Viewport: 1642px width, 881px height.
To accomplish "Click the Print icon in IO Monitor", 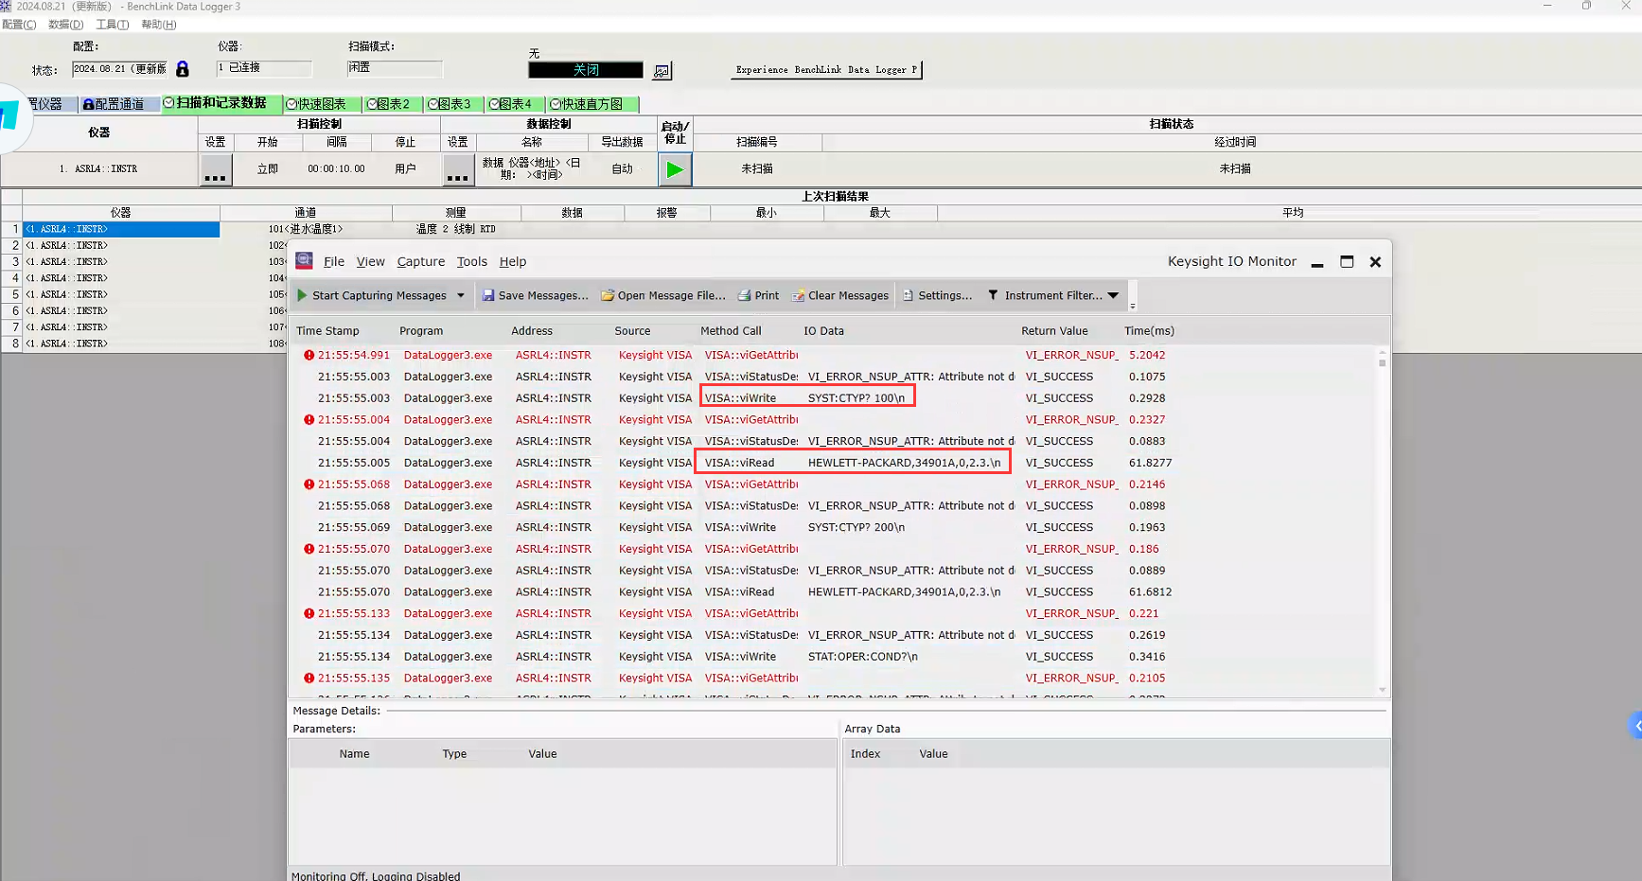I will click(x=745, y=295).
